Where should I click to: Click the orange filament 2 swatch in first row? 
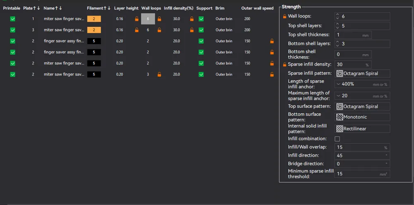[94, 19]
